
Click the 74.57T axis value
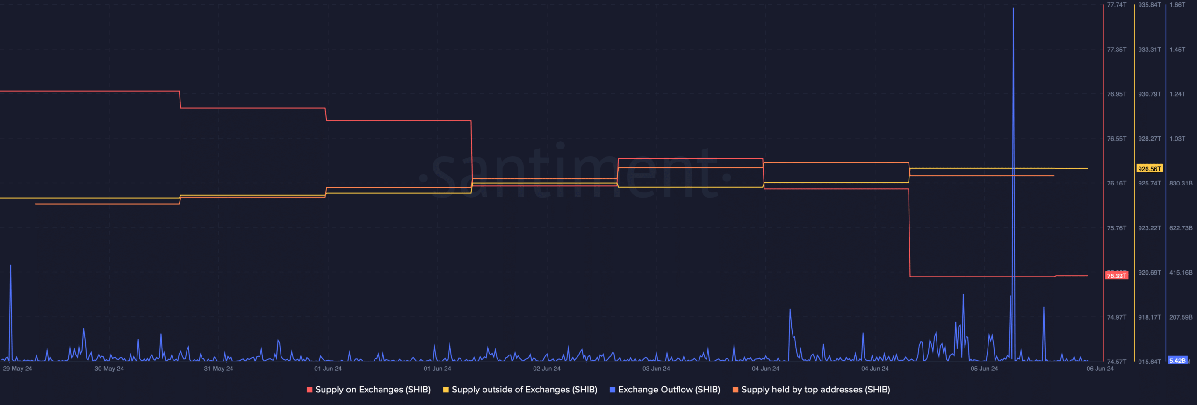(1117, 362)
